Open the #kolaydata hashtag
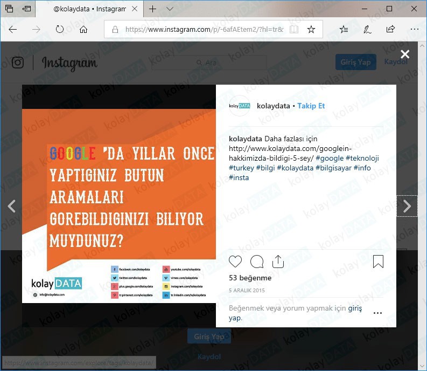427x371 pixels. point(295,168)
